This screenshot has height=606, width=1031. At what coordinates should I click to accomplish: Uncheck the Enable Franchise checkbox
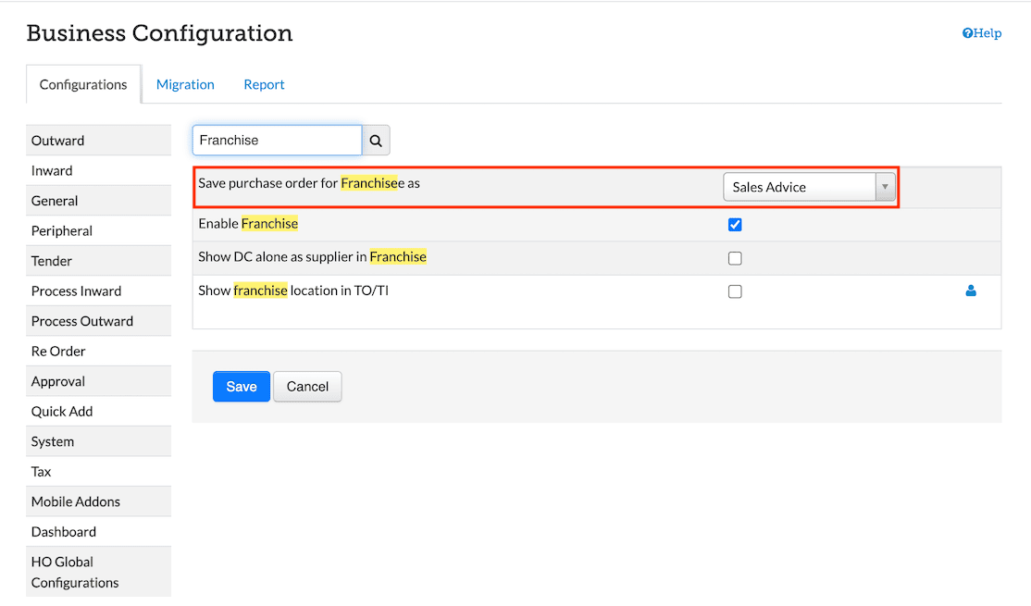(x=735, y=225)
